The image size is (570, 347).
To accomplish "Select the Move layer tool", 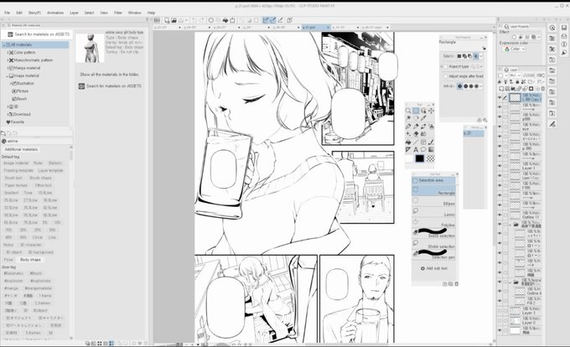I will pos(431,111).
